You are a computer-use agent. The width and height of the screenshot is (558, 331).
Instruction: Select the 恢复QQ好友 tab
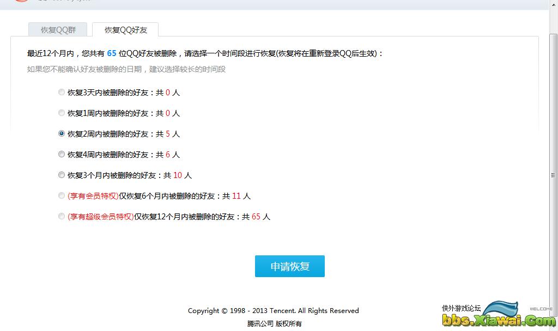tap(125, 29)
